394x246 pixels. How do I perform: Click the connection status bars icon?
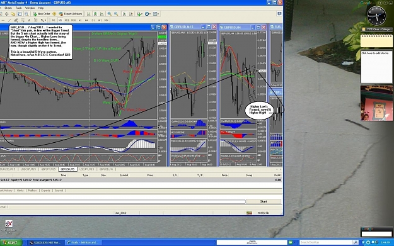click(249, 213)
